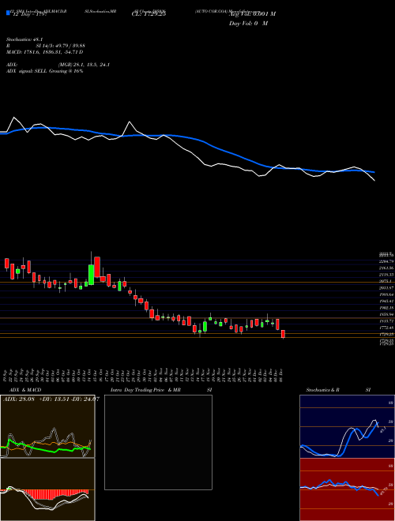395x521 pixels.
Task: Open the ADX indicator chart panel
Action: tap(47, 426)
